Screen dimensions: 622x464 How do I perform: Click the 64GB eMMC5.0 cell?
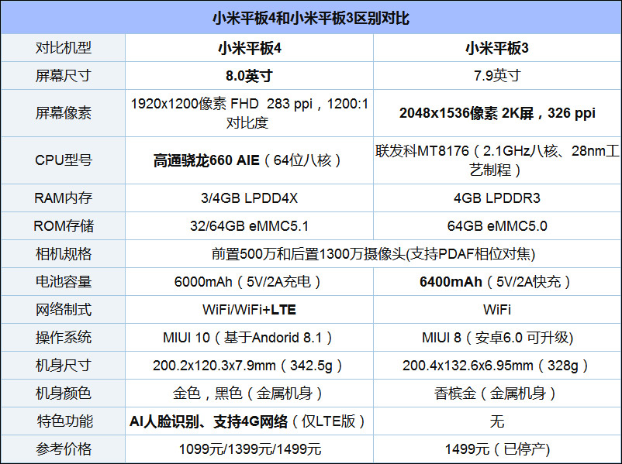(x=497, y=226)
